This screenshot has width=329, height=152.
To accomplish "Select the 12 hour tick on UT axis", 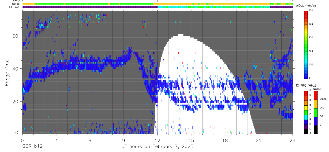I will [x=158, y=140].
